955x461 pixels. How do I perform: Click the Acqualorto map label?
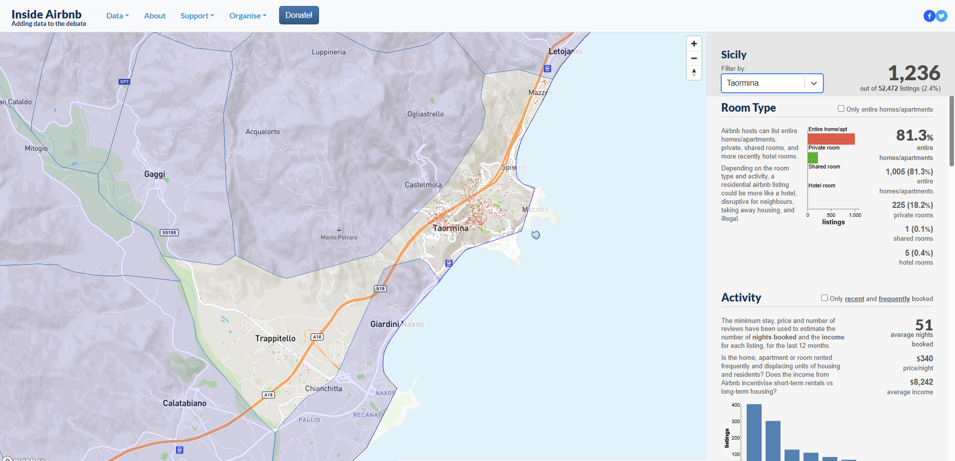pyautogui.click(x=263, y=132)
